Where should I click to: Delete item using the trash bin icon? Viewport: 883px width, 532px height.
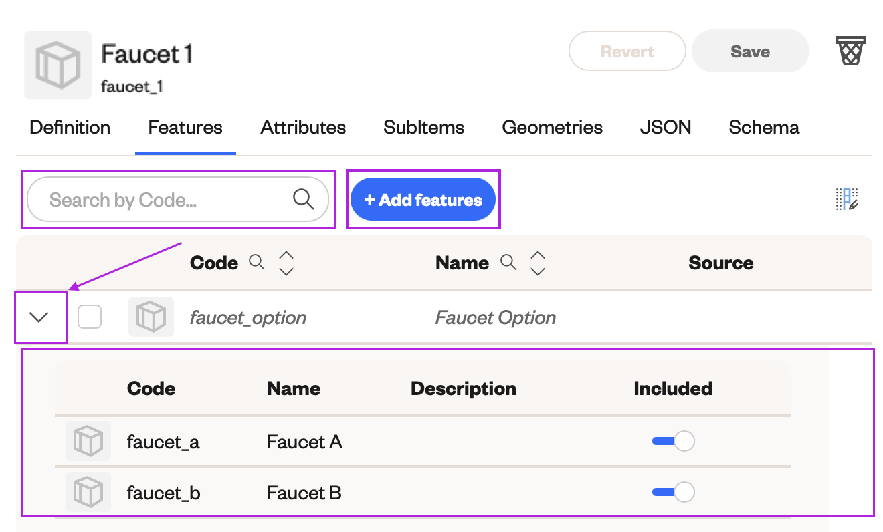(851, 51)
